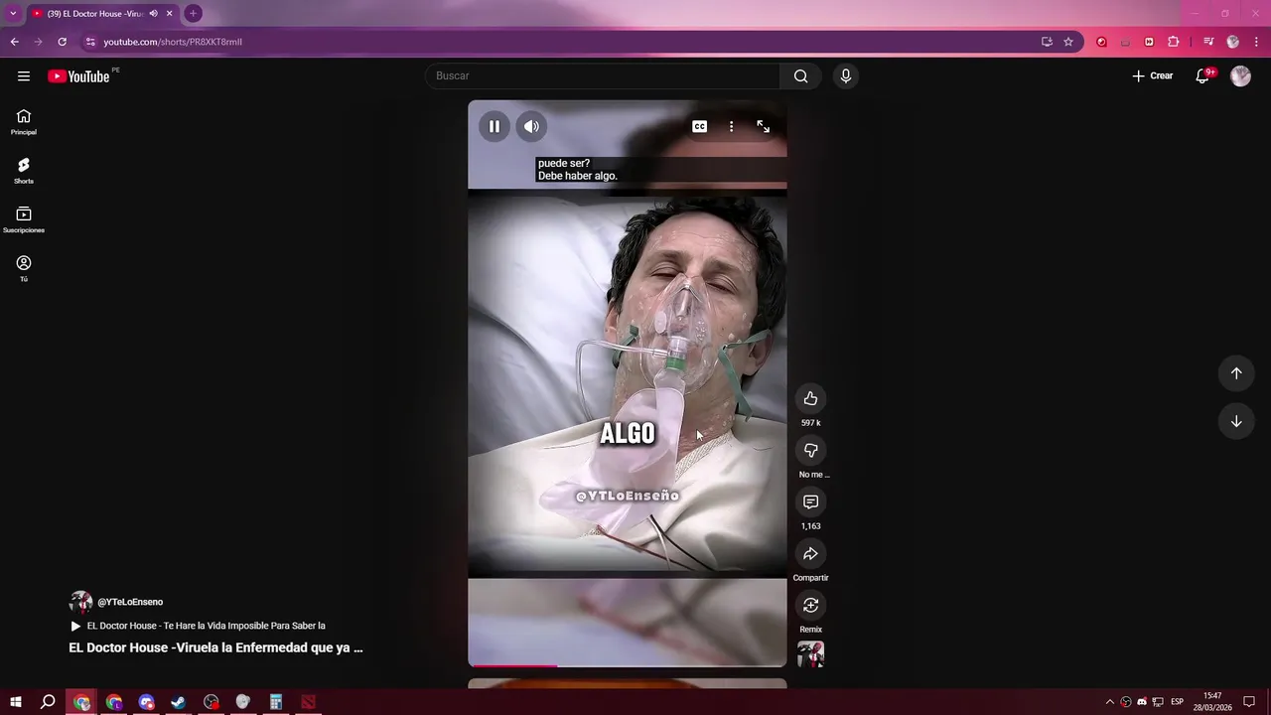This screenshot has height=715, width=1271.
Task: Open Calculator from the taskbar
Action: click(x=276, y=702)
